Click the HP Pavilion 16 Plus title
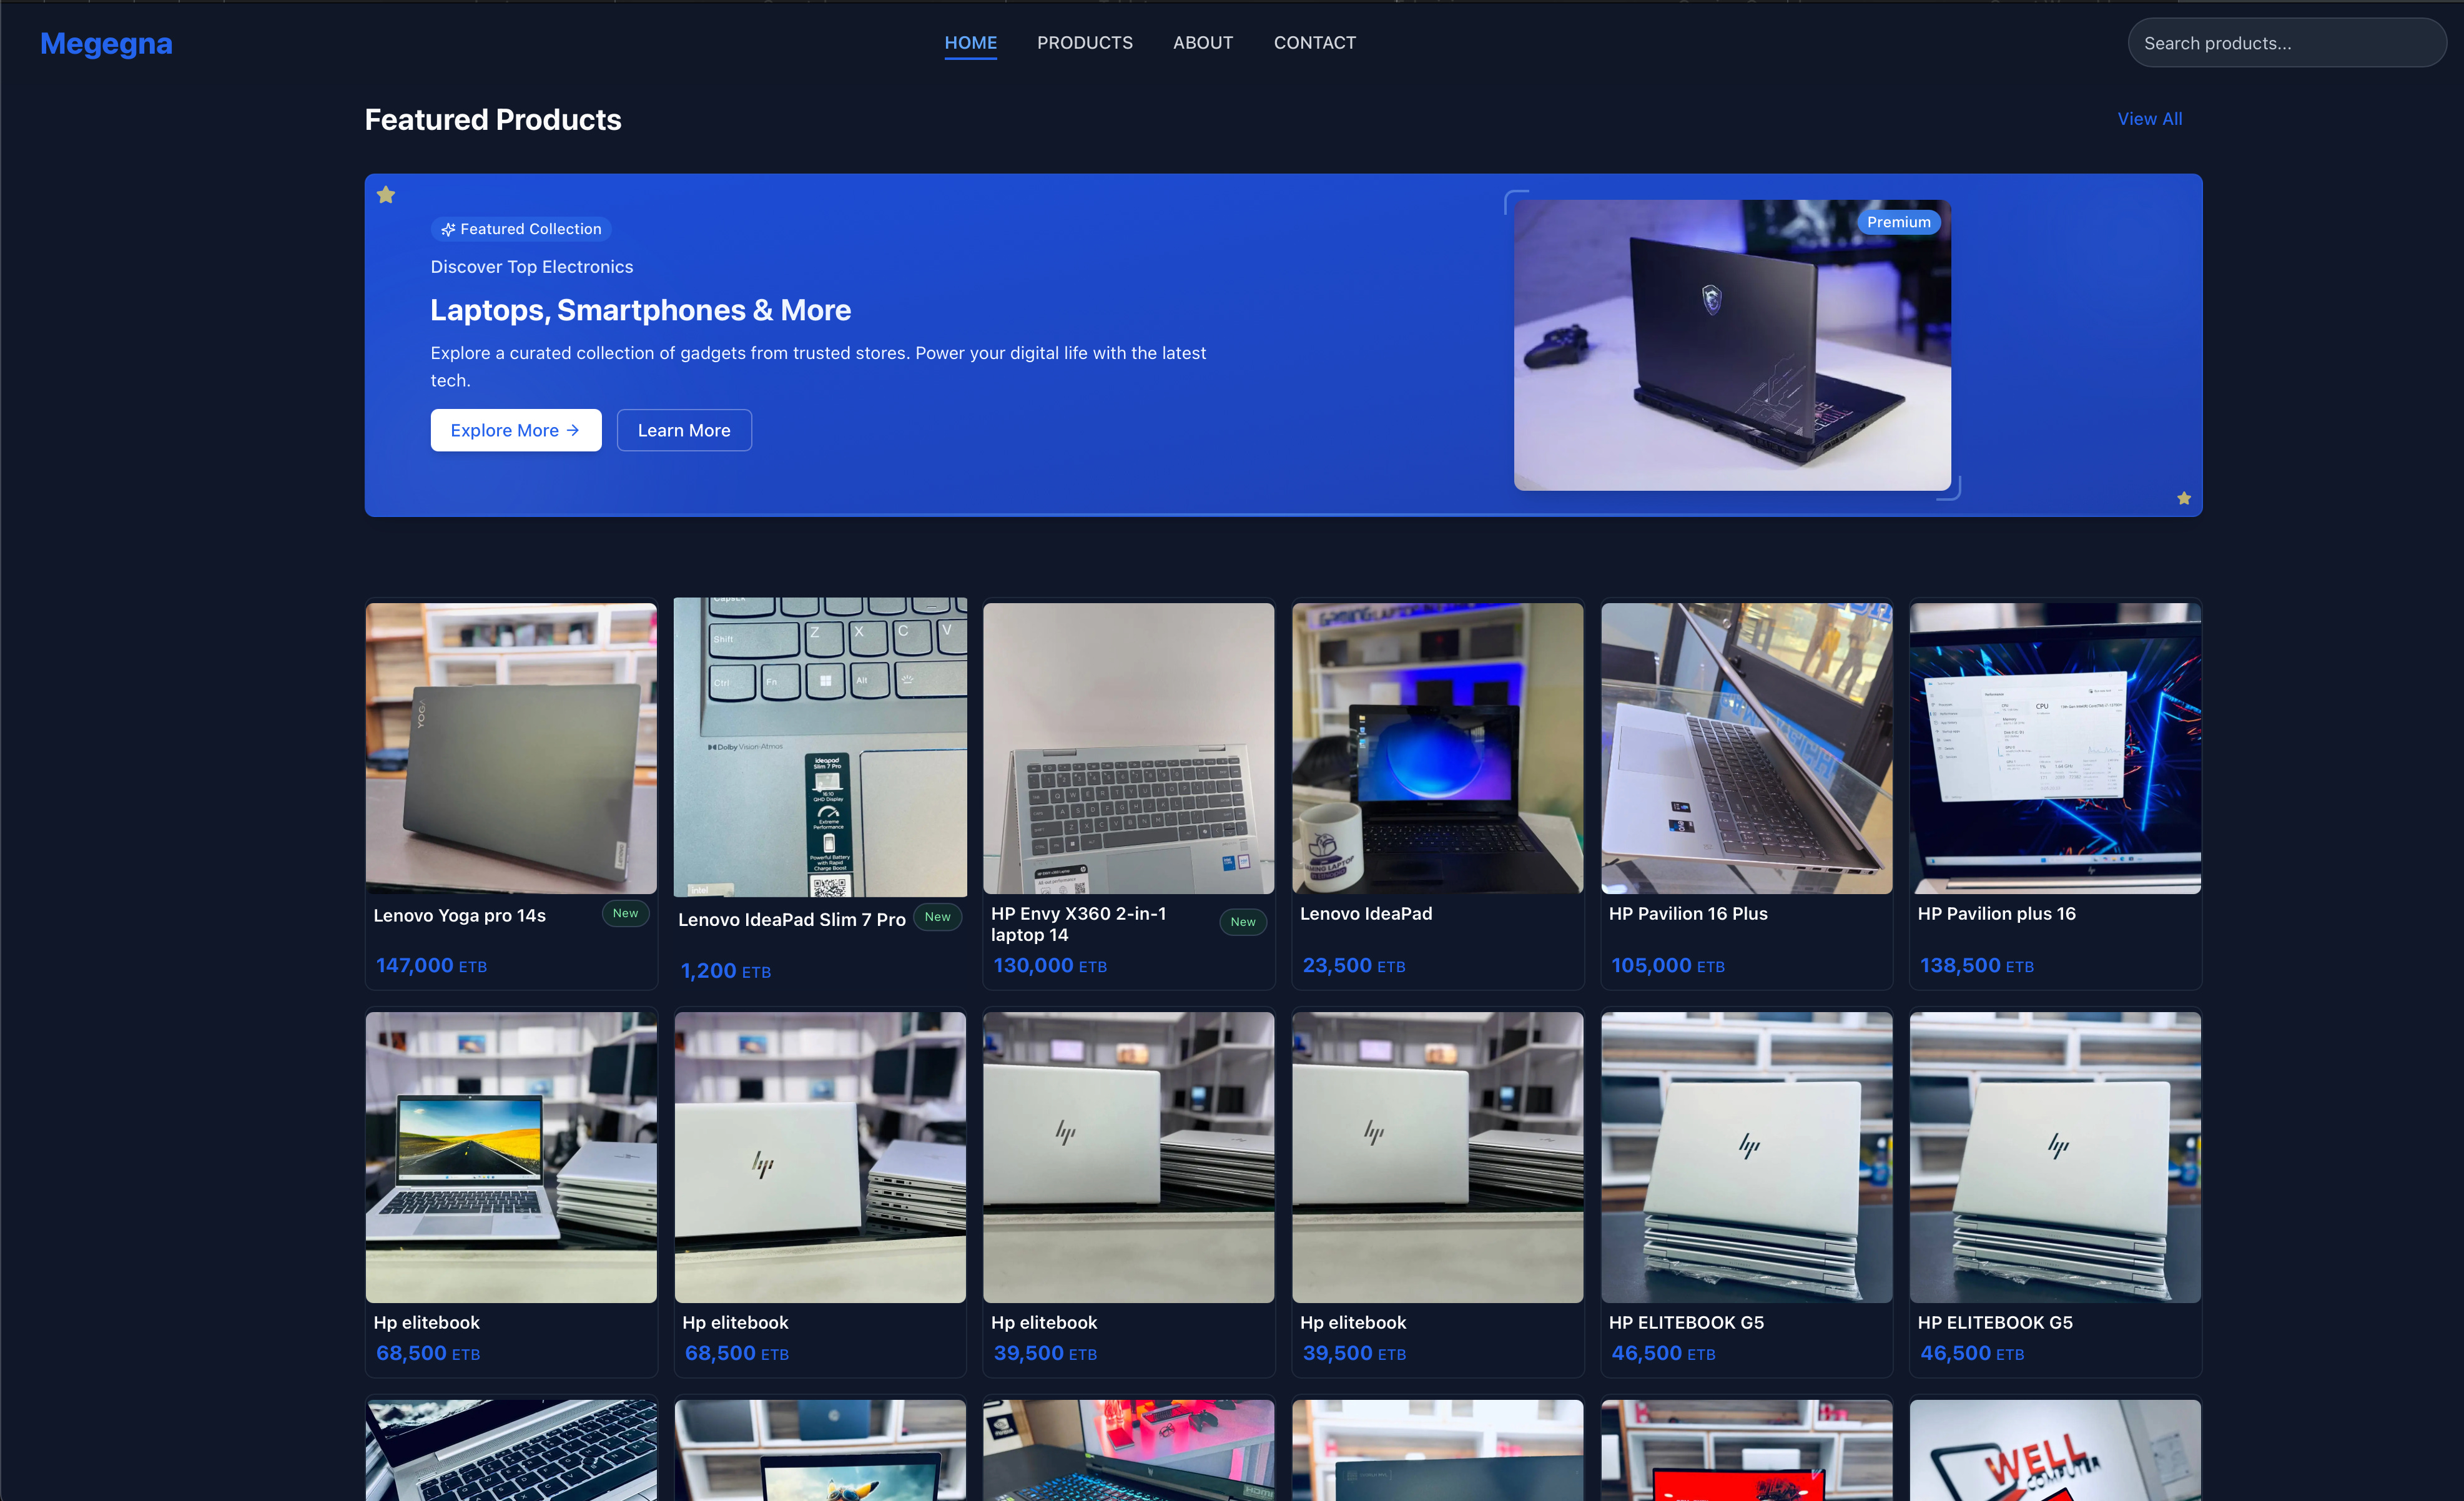Screen dimensions: 2464x1501 click(1688, 914)
